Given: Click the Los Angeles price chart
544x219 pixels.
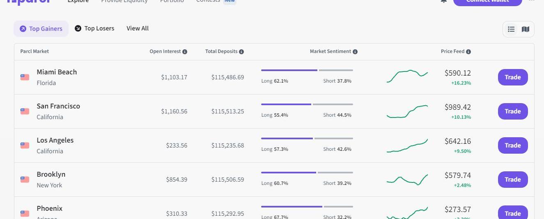Looking at the screenshot, I should pos(407,146).
